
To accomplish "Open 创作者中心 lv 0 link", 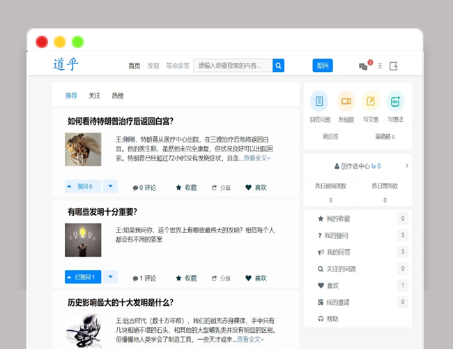I will click(358, 166).
